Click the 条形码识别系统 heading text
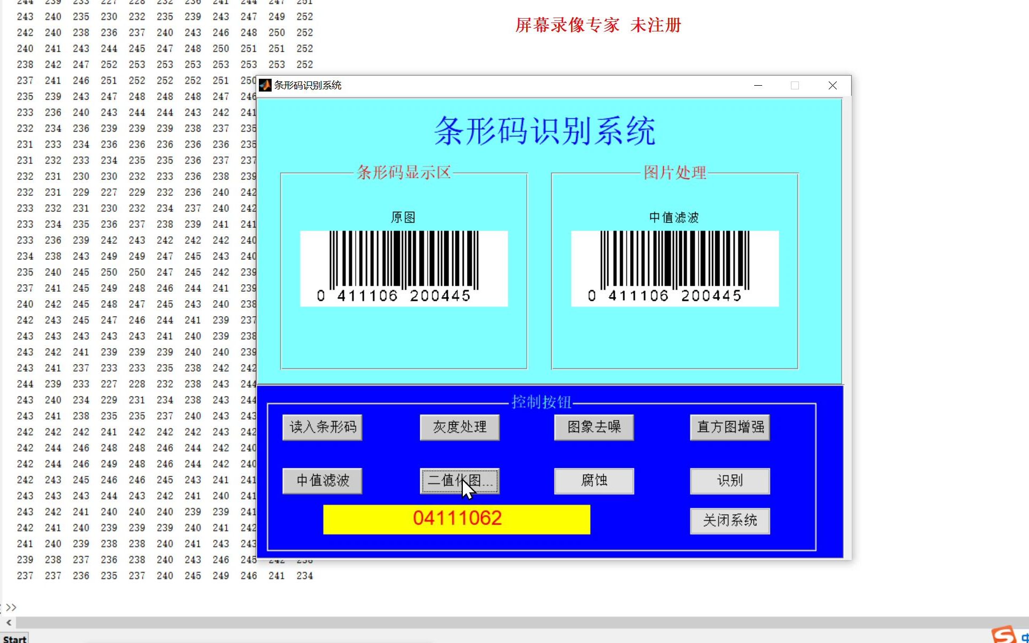1029x643 pixels. click(x=545, y=131)
